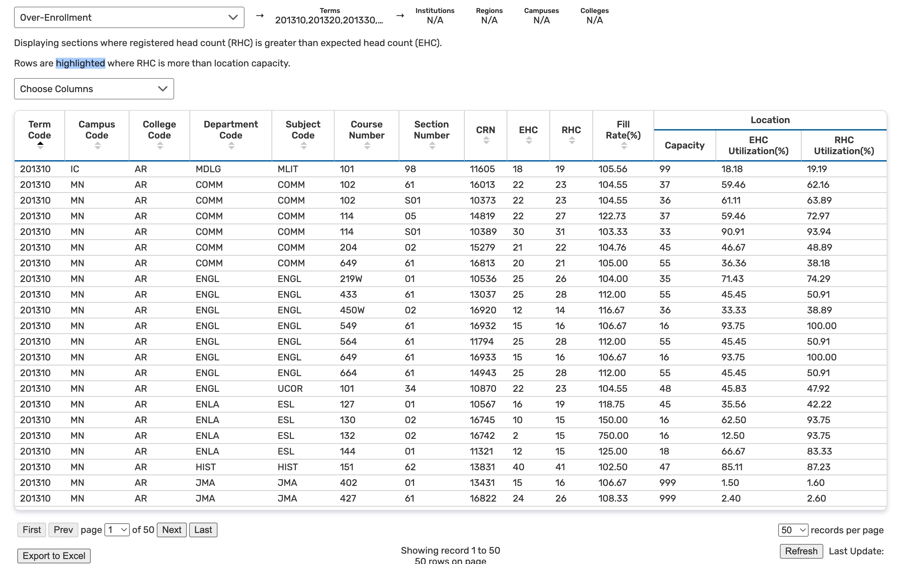Click Campus Code sort arrows
The height and width of the screenshot is (564, 904).
[97, 146]
